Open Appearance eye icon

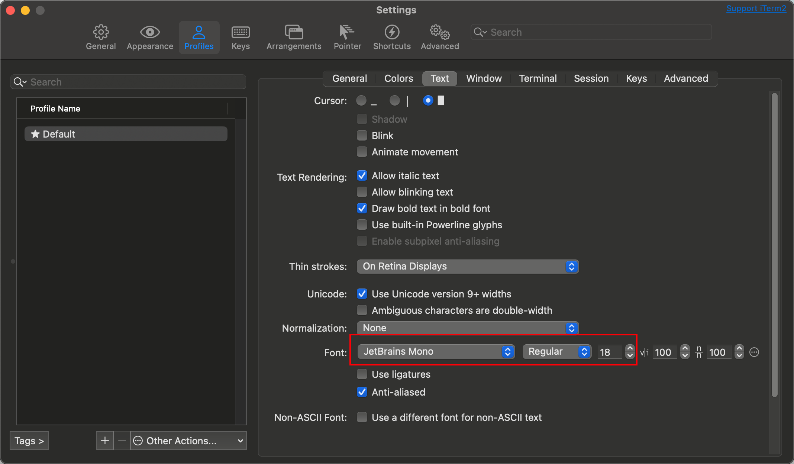pyautogui.click(x=150, y=32)
